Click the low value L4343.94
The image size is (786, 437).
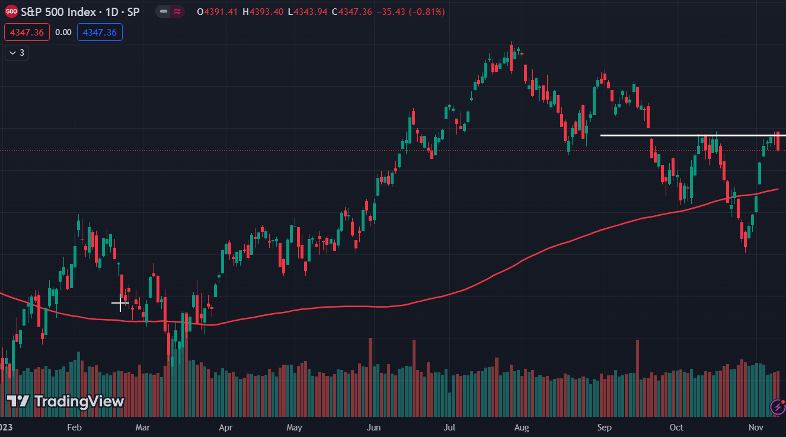click(x=308, y=12)
